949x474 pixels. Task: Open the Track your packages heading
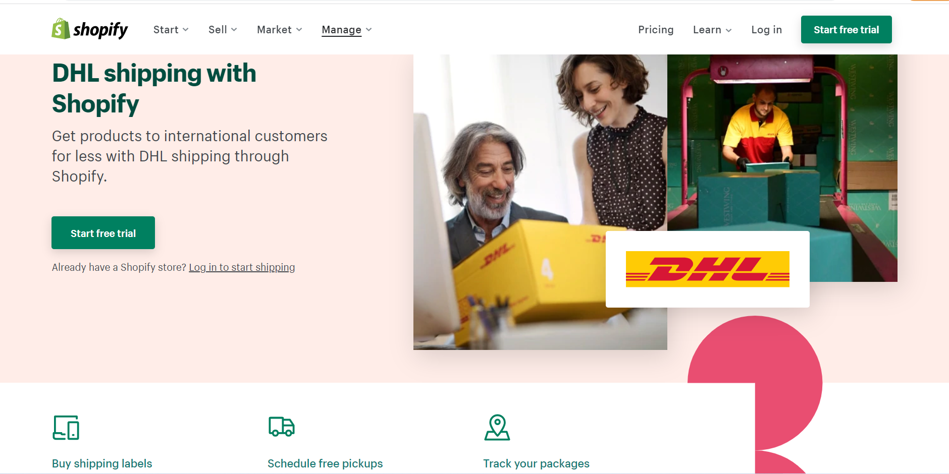(536, 463)
